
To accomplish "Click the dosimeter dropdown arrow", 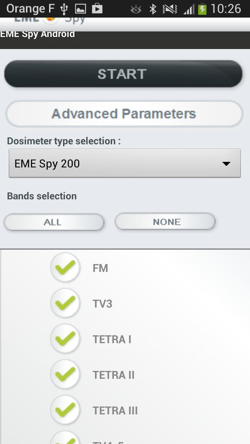I will pos(226,164).
